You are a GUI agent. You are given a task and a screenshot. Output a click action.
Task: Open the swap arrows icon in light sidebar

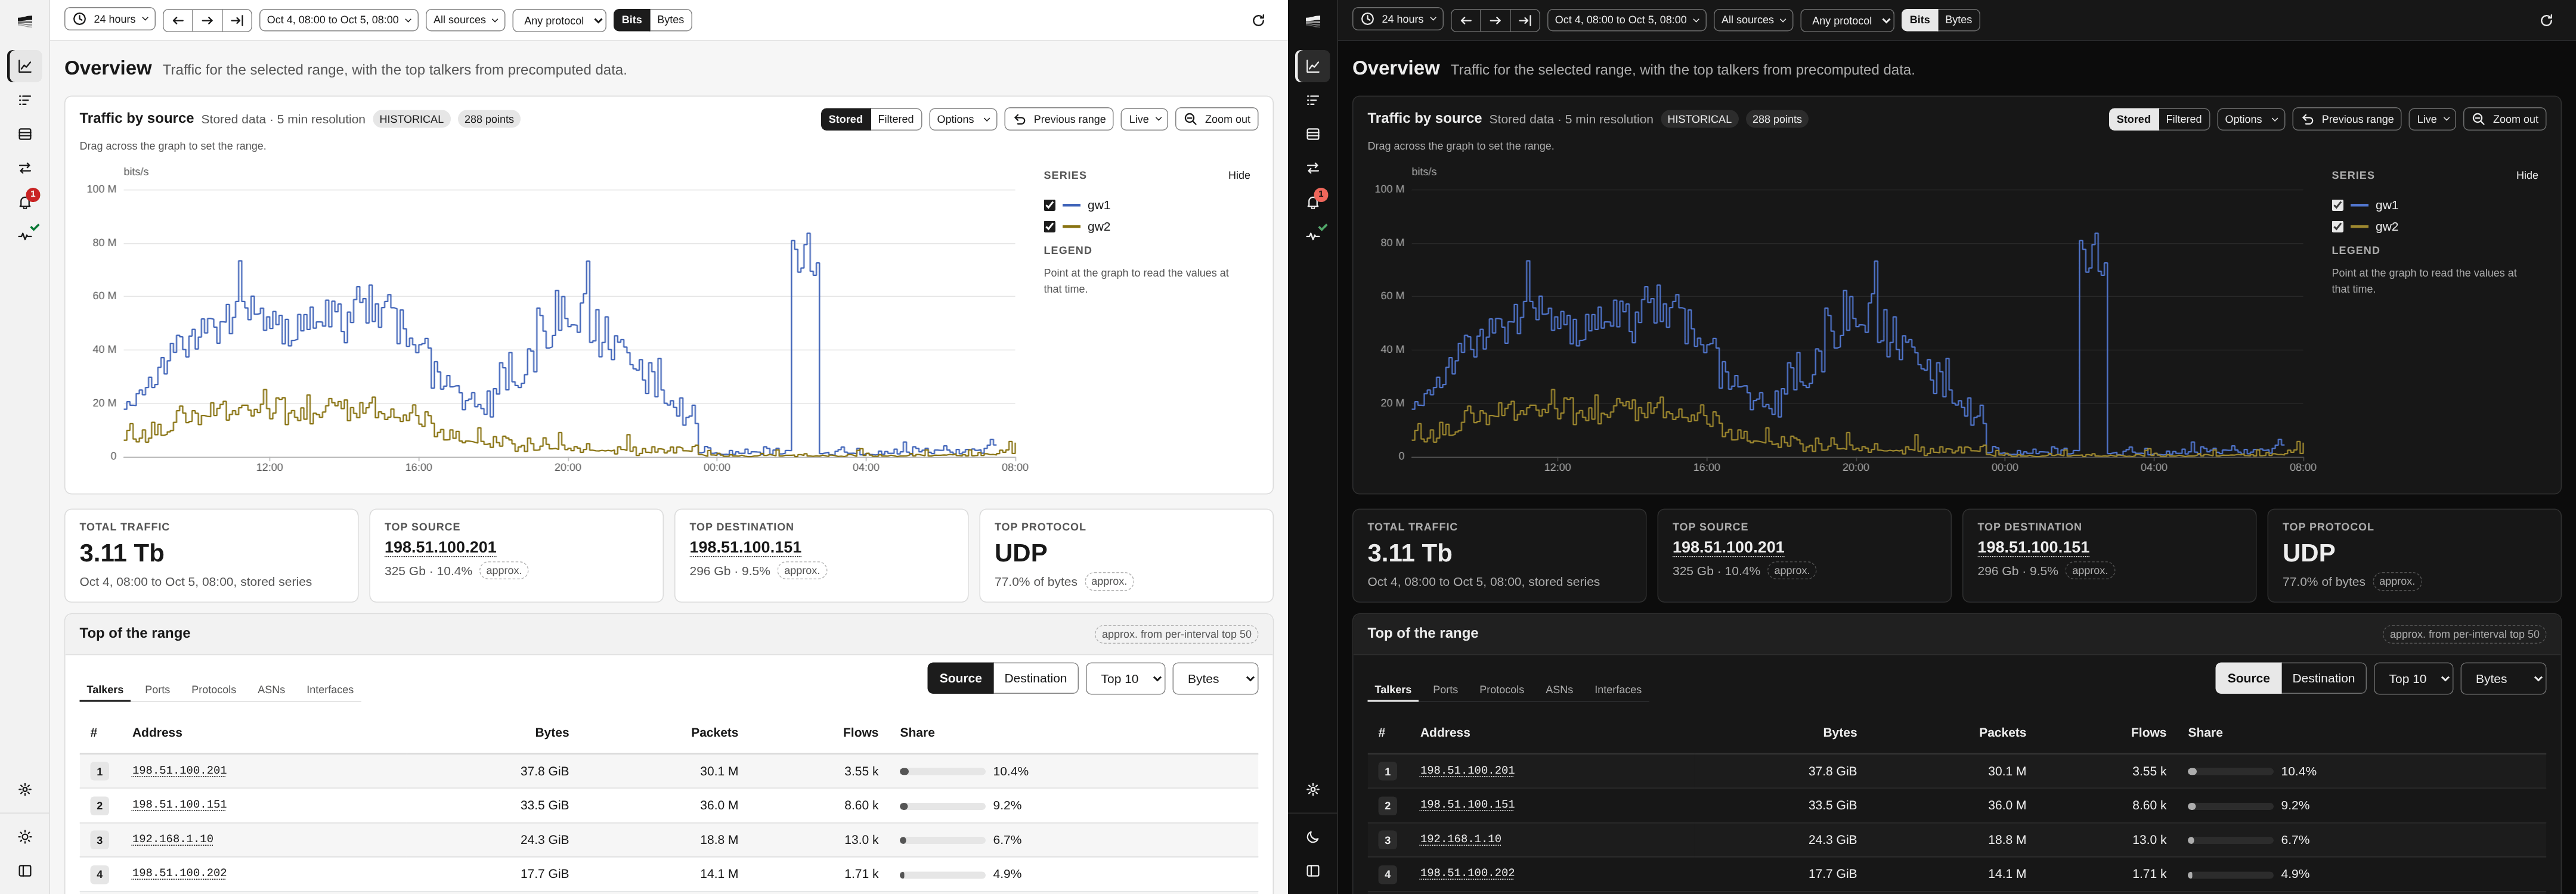click(25, 168)
